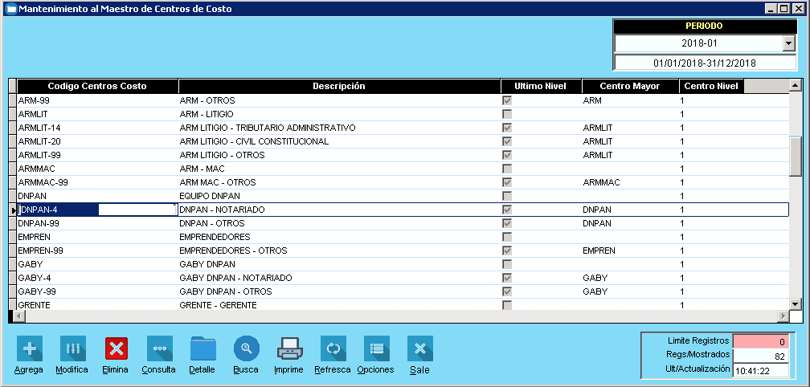
Task: Click the Agrega plus icon
Action: click(x=30, y=348)
